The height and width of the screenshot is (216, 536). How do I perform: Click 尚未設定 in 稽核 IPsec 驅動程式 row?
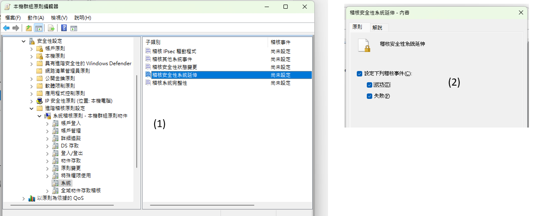(281, 51)
